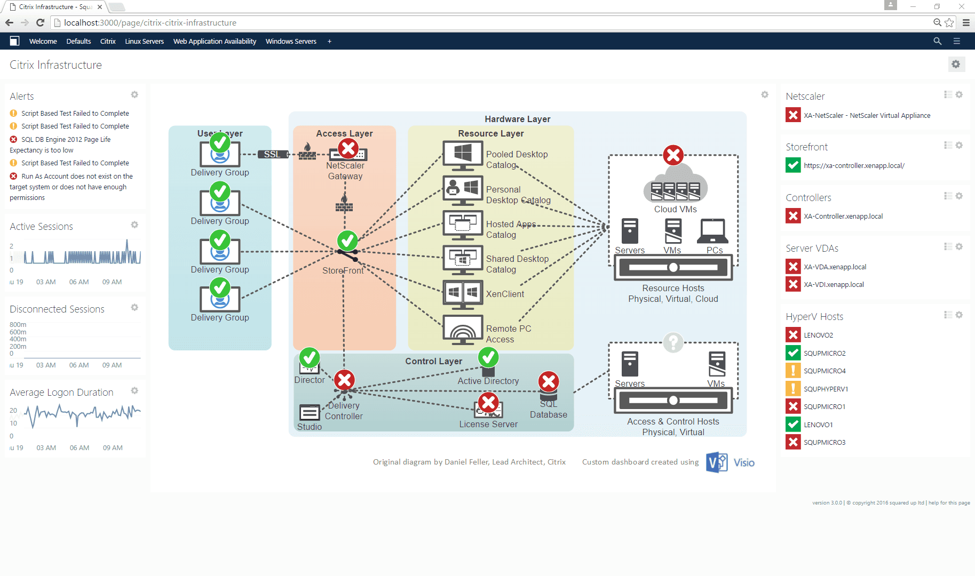
Task: Click the help for this page link
Action: pos(949,502)
